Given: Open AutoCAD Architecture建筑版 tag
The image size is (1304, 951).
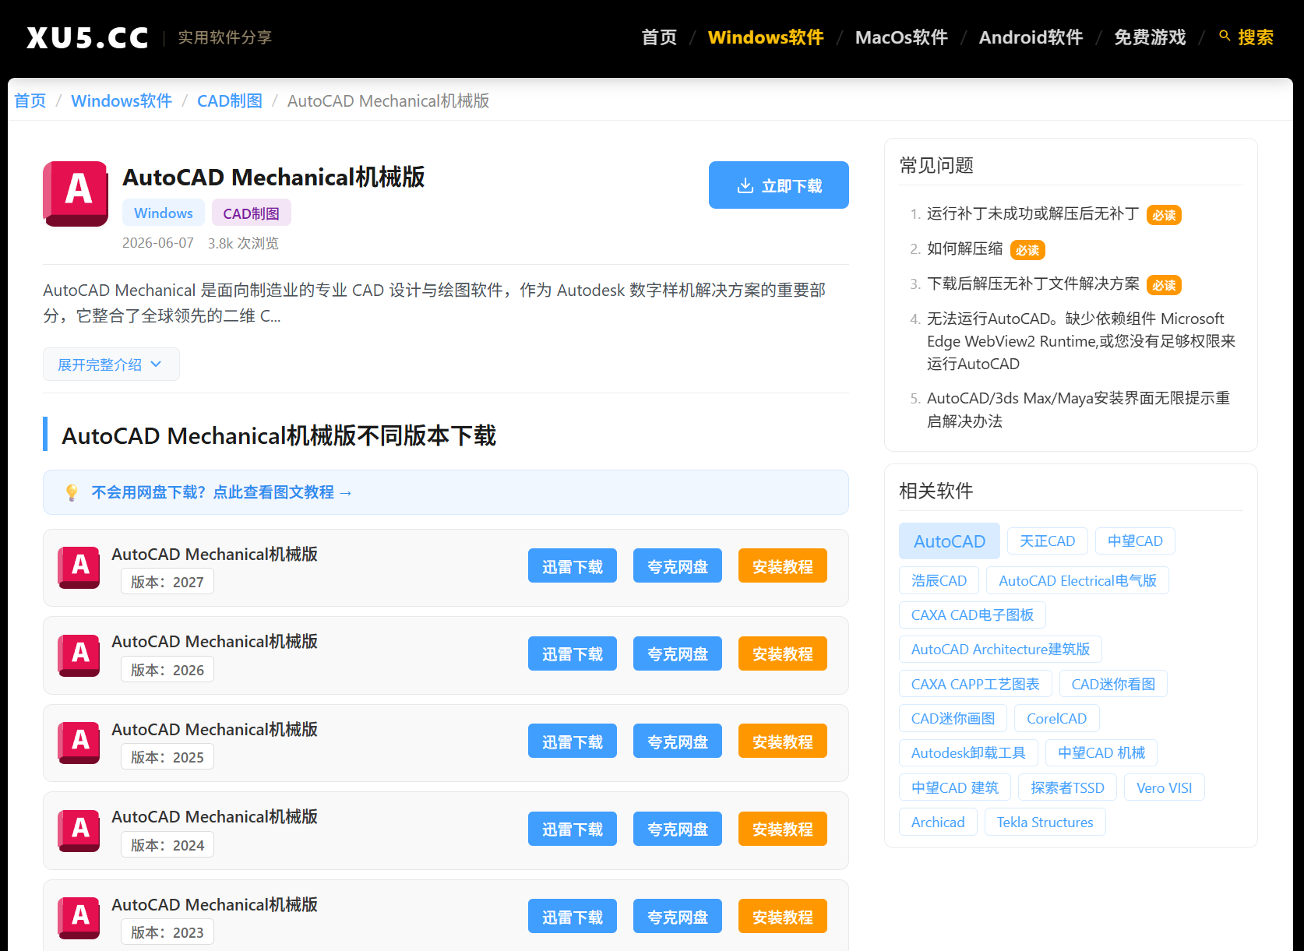Looking at the screenshot, I should (1000, 650).
